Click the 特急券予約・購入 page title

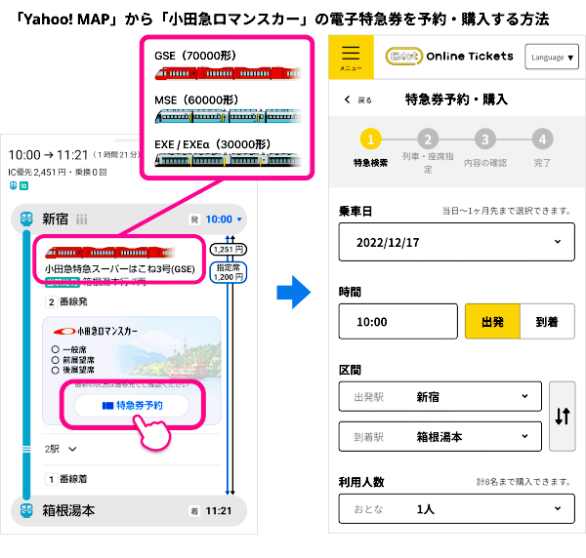pyautogui.click(x=456, y=100)
